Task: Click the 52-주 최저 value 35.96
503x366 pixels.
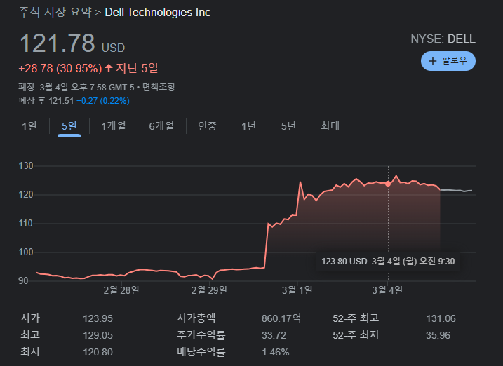Action: pos(438,335)
